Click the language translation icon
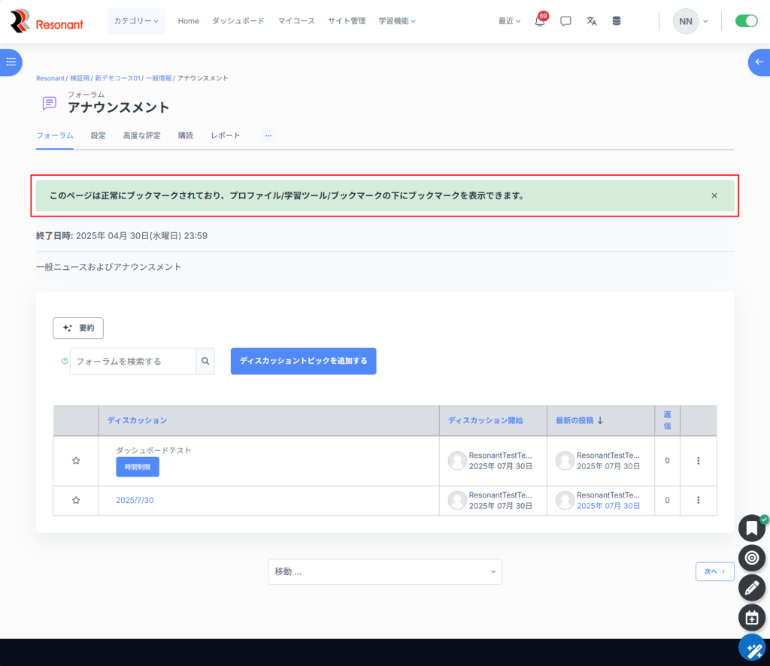Image resolution: width=770 pixels, height=666 pixels. tap(591, 21)
